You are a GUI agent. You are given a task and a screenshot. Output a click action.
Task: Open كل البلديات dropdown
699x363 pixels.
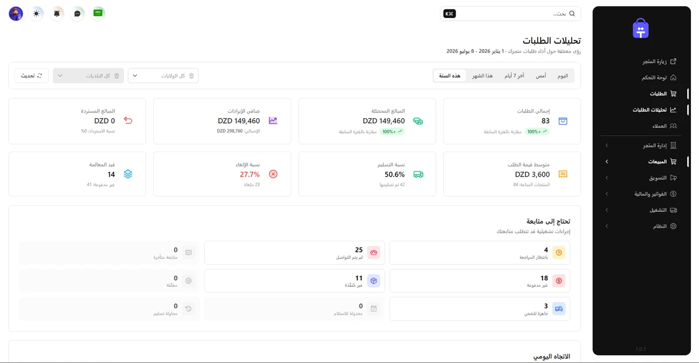(89, 76)
